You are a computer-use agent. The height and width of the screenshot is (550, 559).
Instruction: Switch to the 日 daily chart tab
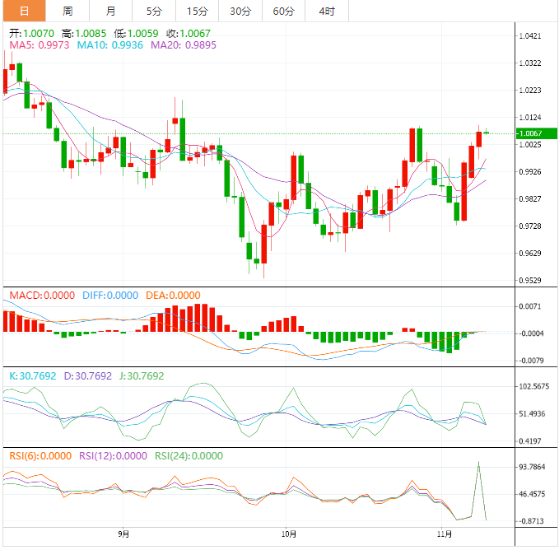tap(23, 11)
